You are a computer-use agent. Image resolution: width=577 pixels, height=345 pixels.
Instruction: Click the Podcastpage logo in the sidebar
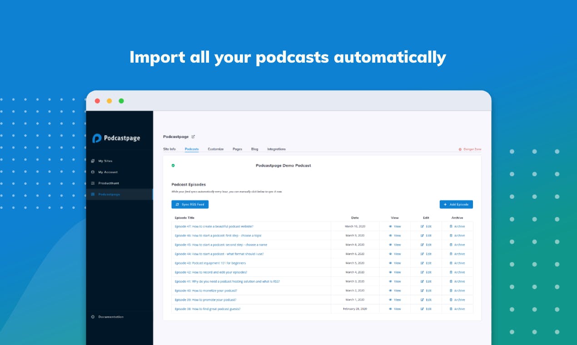pos(116,138)
